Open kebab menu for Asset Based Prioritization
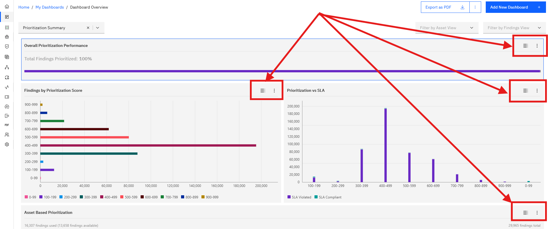 tap(537, 213)
